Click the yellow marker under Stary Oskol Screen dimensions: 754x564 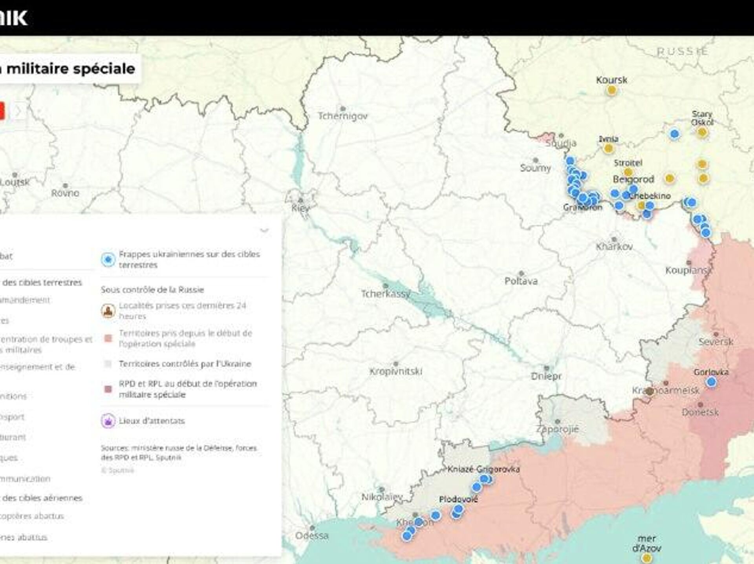702,132
